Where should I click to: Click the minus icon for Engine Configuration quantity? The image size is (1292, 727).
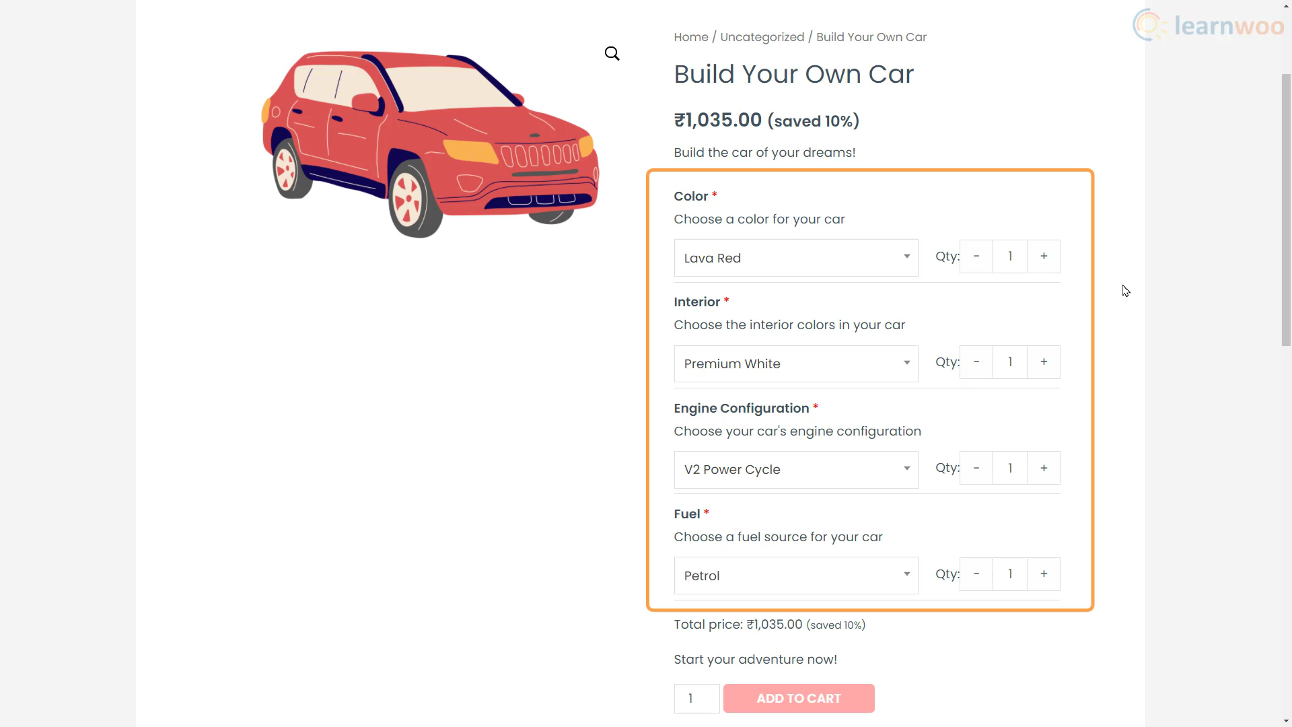coord(976,468)
